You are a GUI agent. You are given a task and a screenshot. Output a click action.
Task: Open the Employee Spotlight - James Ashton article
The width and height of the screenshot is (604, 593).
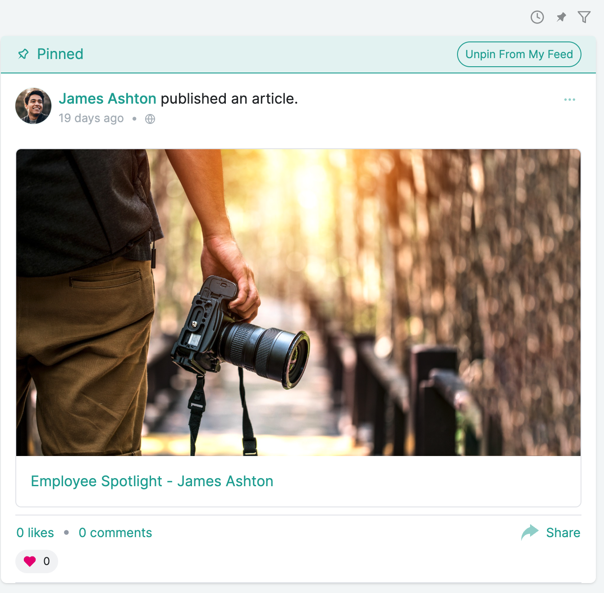pyautogui.click(x=152, y=481)
